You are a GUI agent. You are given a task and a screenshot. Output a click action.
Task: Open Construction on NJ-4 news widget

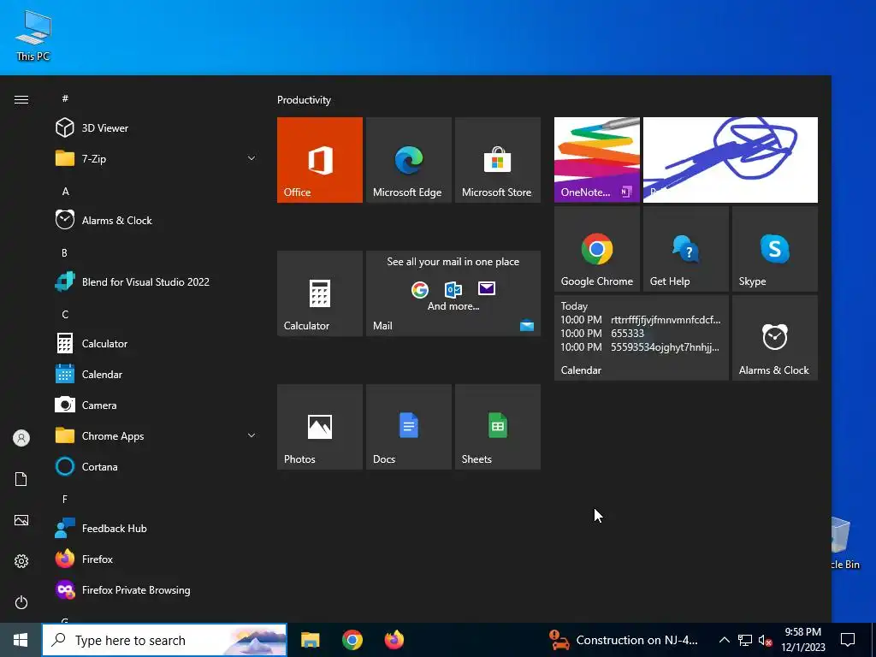[x=624, y=640]
